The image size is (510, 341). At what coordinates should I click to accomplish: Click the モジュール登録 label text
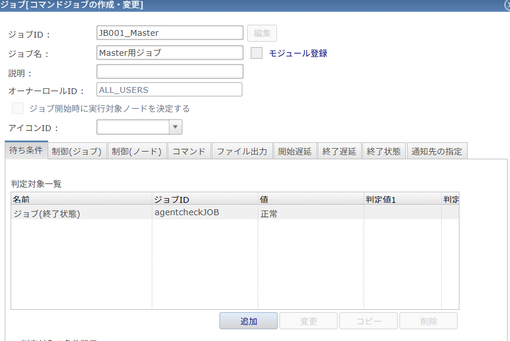[x=298, y=54]
